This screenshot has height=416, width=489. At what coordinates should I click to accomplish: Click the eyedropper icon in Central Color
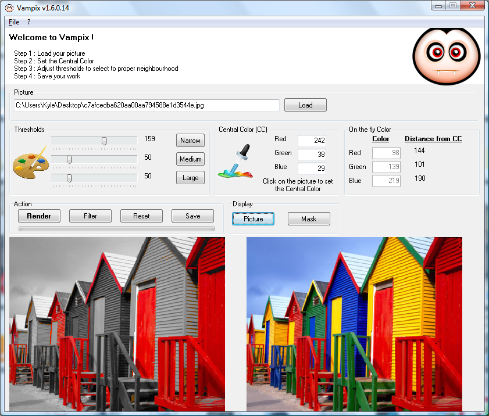click(x=236, y=161)
